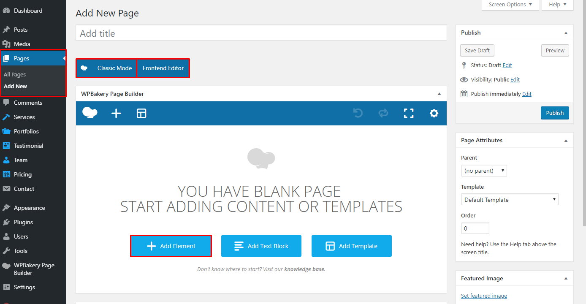
Task: Go to All Pages submenu
Action: 15,74
